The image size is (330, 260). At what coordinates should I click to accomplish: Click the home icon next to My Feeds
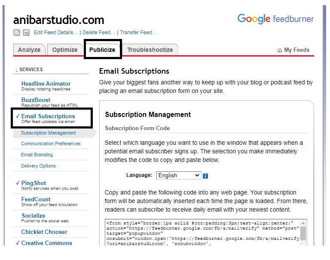pyautogui.click(x=279, y=50)
